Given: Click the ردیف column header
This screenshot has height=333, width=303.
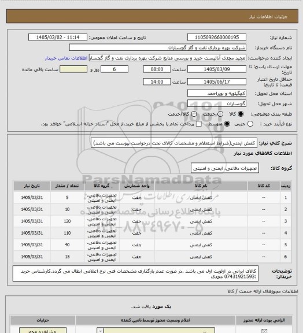Looking at the screenshot, I should pyautogui.click(x=286, y=186).
